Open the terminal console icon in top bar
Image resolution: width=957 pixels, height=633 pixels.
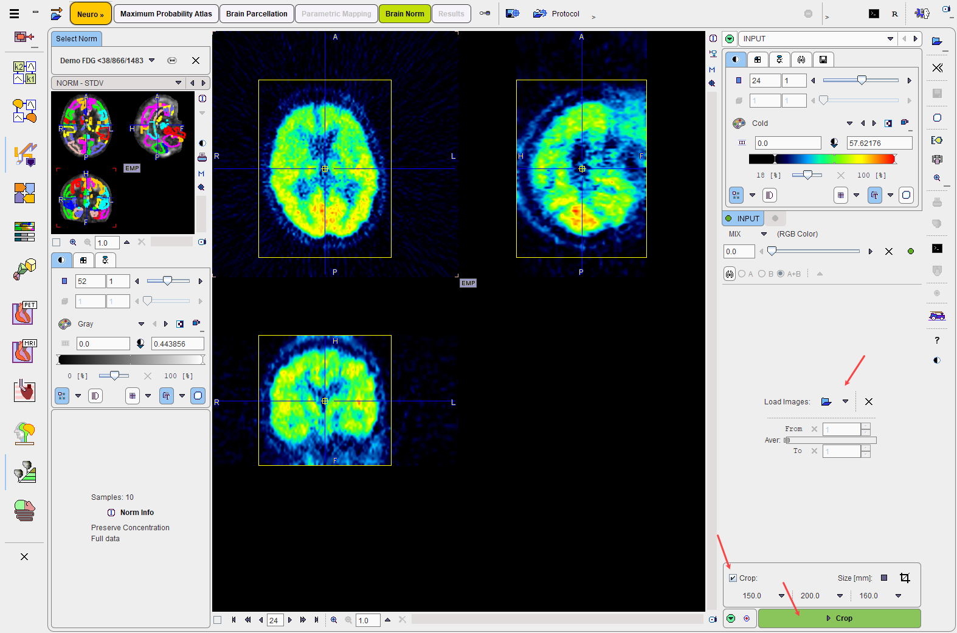(874, 14)
